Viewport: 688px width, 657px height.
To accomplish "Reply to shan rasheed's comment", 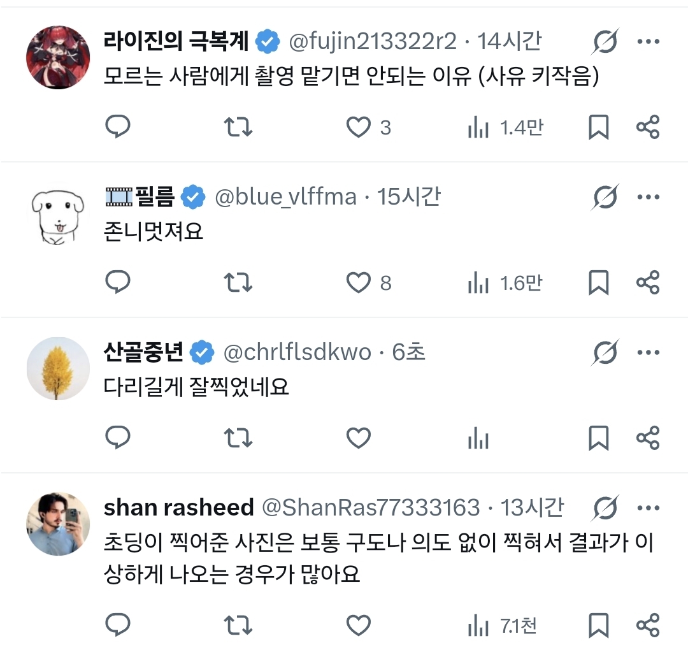I will [x=117, y=625].
